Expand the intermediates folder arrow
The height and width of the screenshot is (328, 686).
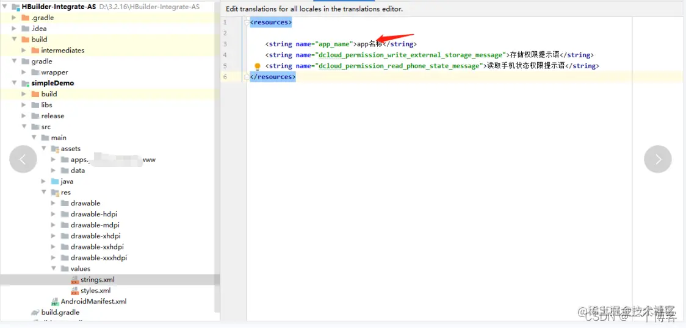24,50
